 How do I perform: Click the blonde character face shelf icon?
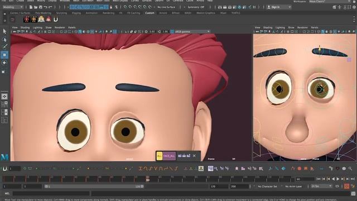41,19
